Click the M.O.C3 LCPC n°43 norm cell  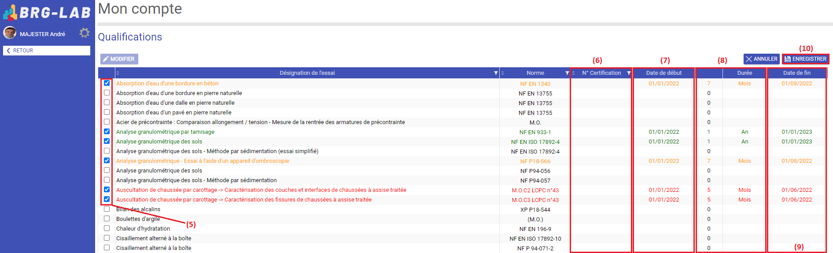(535, 200)
